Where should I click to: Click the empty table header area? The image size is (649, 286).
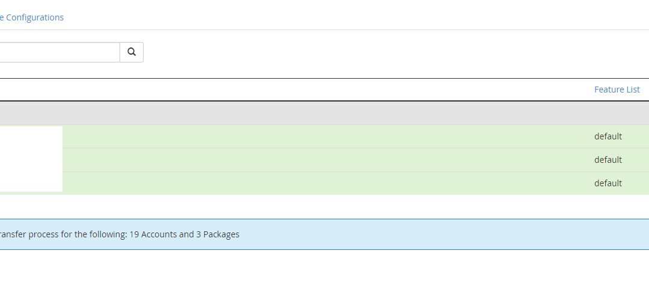[290, 90]
